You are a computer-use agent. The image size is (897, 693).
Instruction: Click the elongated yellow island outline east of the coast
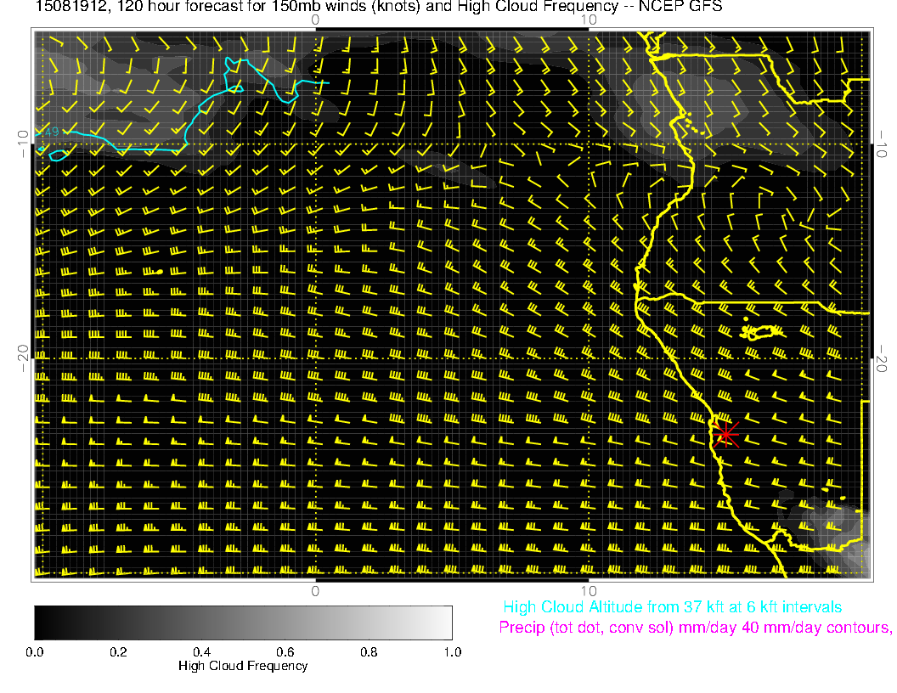click(x=761, y=332)
